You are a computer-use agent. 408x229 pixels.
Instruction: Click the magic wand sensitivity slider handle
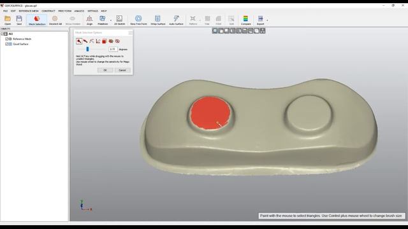point(88,49)
